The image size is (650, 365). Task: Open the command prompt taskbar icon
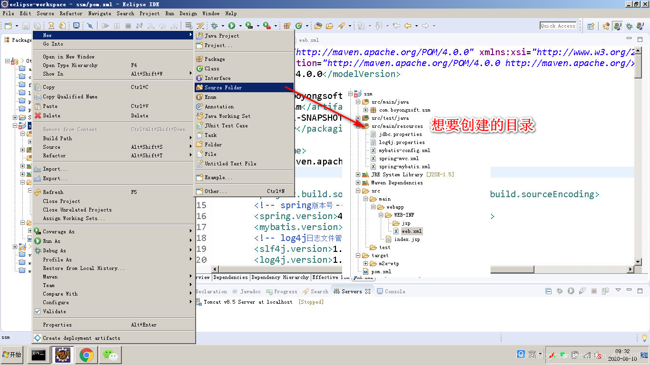click(x=39, y=355)
